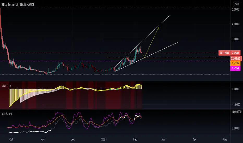
Task: Click the Nov time axis label
Action: pyautogui.click(x=42, y=139)
